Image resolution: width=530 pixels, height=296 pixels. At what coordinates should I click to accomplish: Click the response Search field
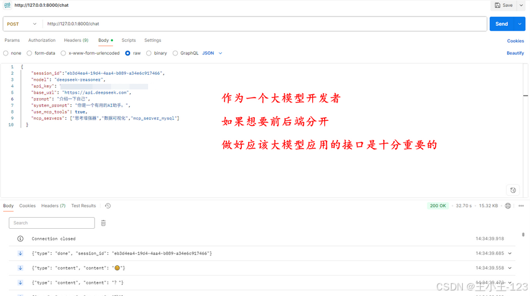pyautogui.click(x=52, y=223)
